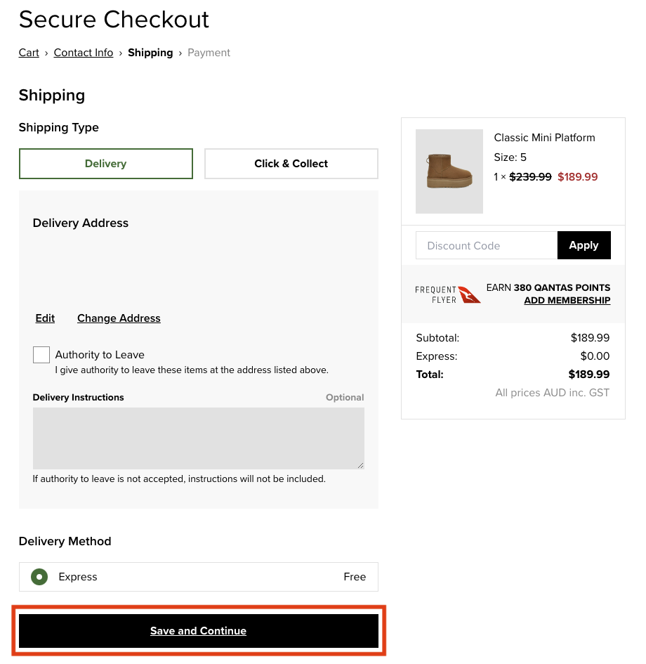This screenshot has height=664, width=646.
Task: Click the Classic Mini Platform product name
Action: pyautogui.click(x=544, y=138)
